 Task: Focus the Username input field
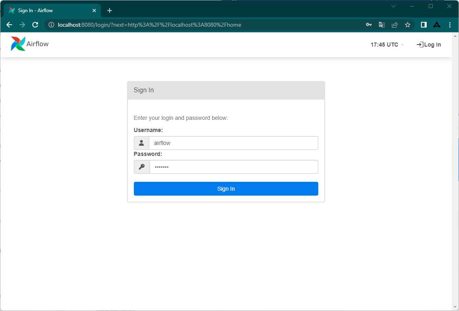tap(233, 143)
